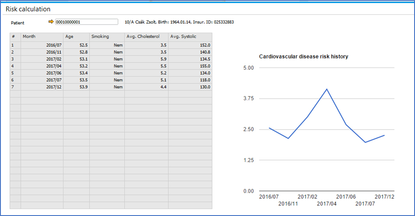Select the 2016/07 month cell

tap(42, 45)
